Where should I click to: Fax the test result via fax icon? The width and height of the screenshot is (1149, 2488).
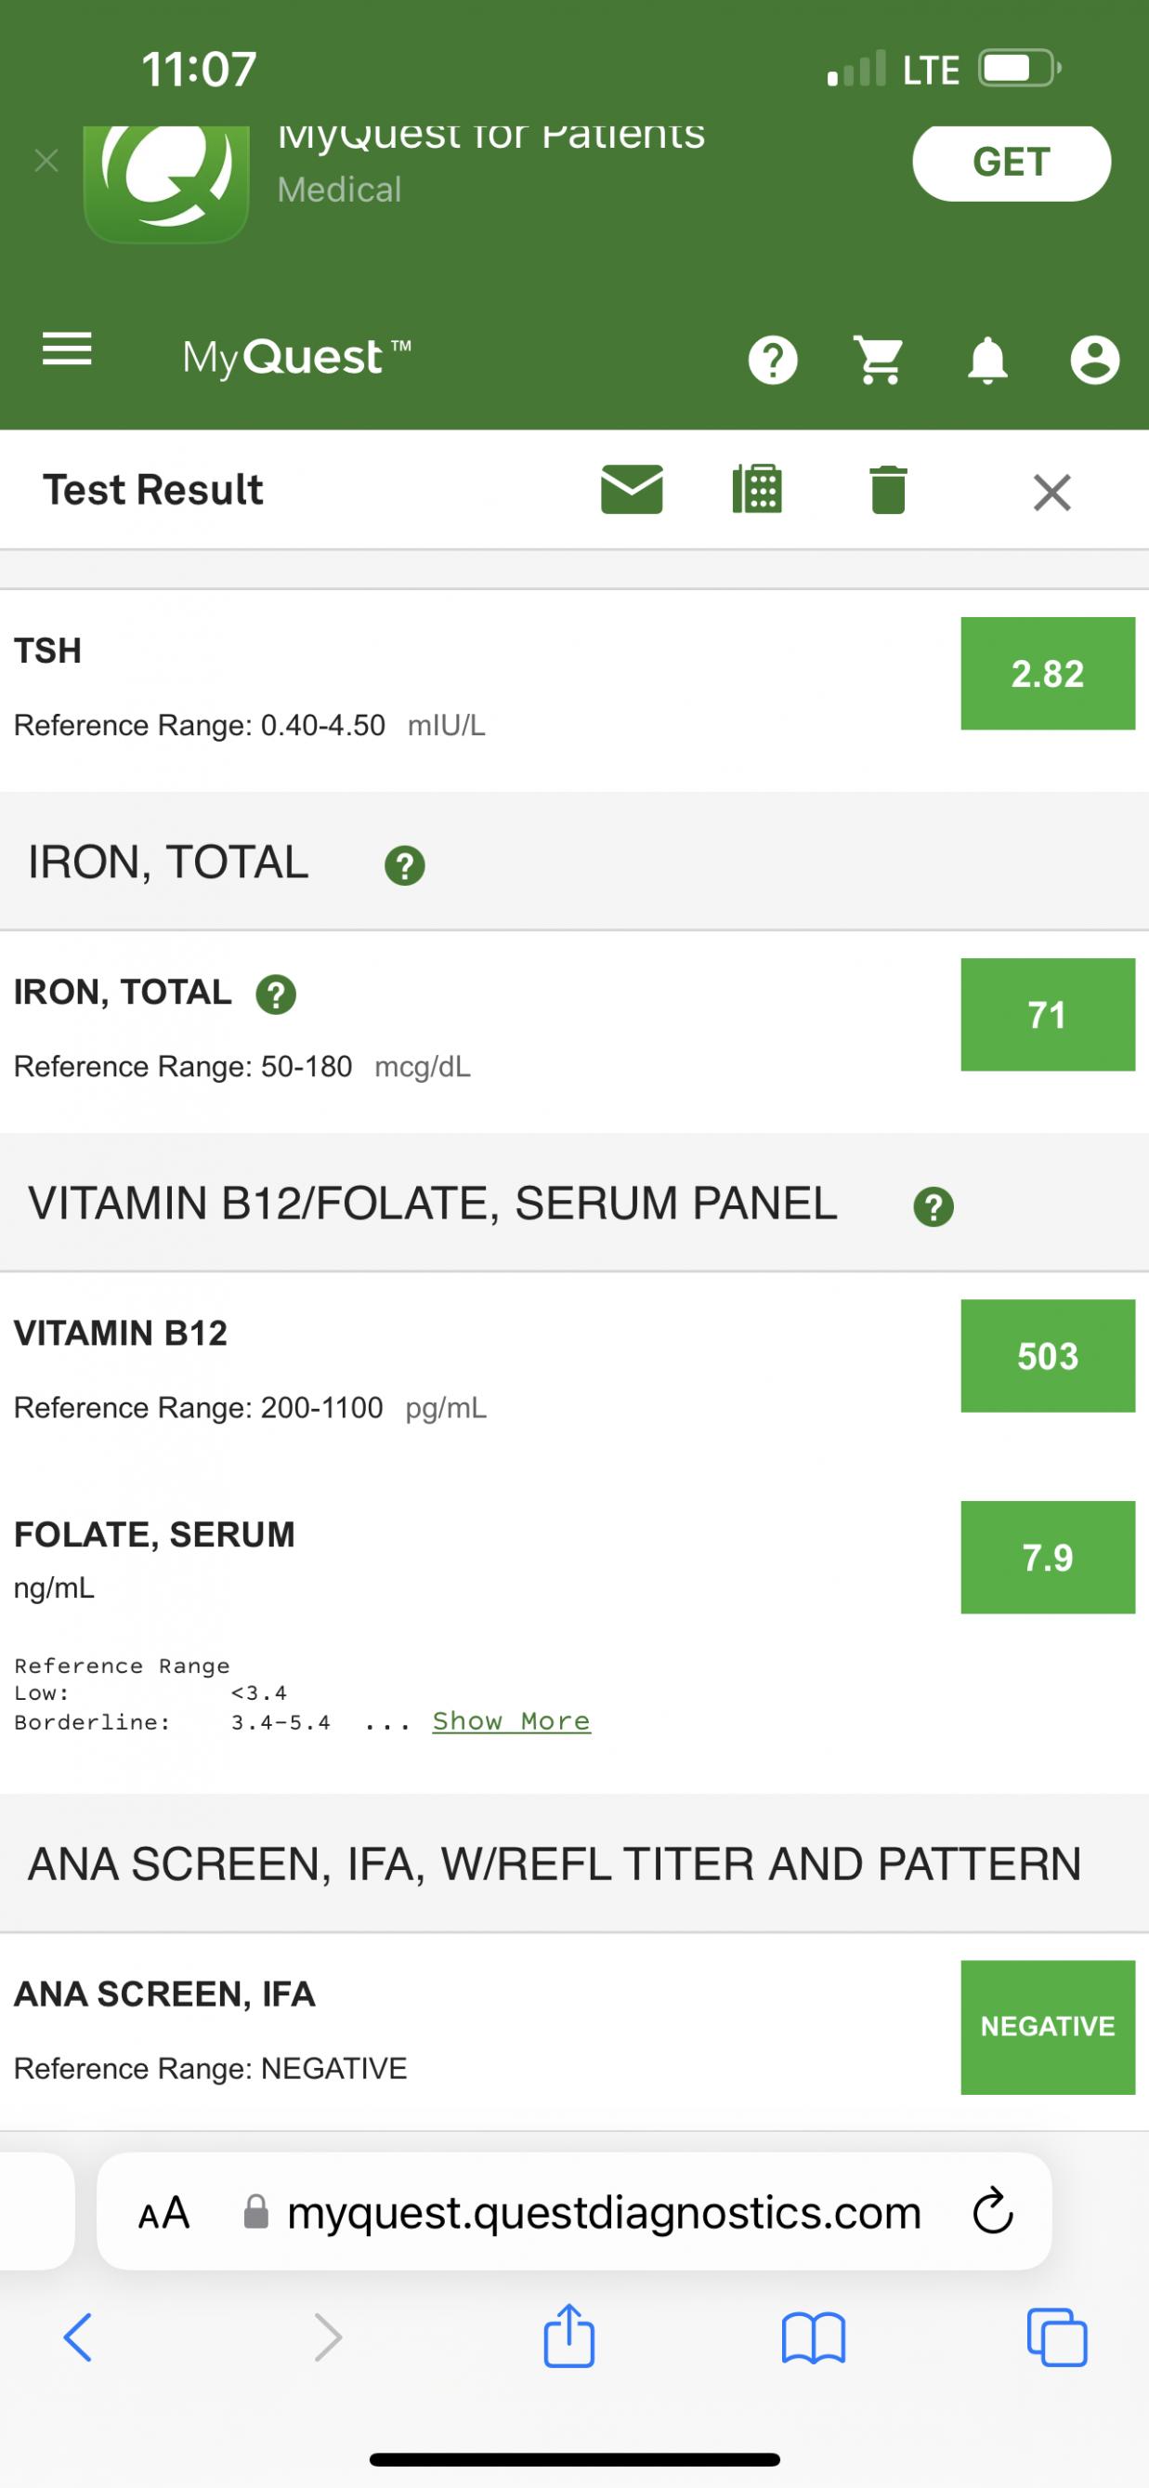click(758, 490)
